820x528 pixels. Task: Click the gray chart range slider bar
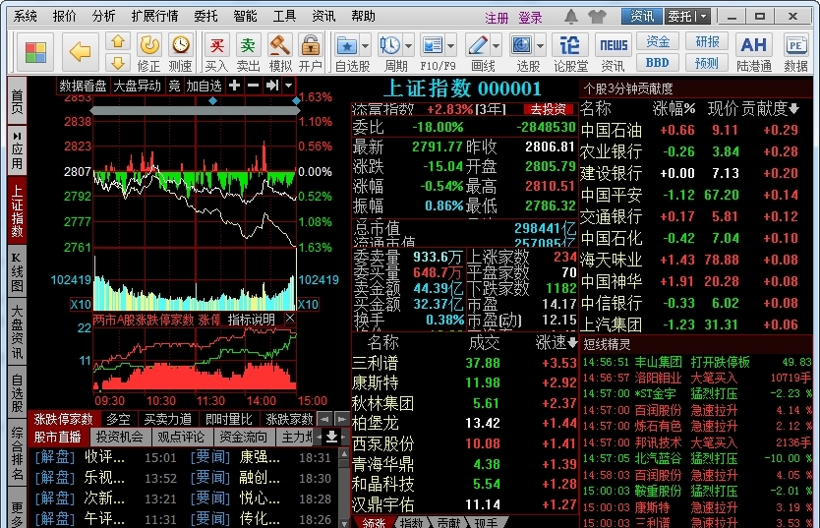point(195,110)
